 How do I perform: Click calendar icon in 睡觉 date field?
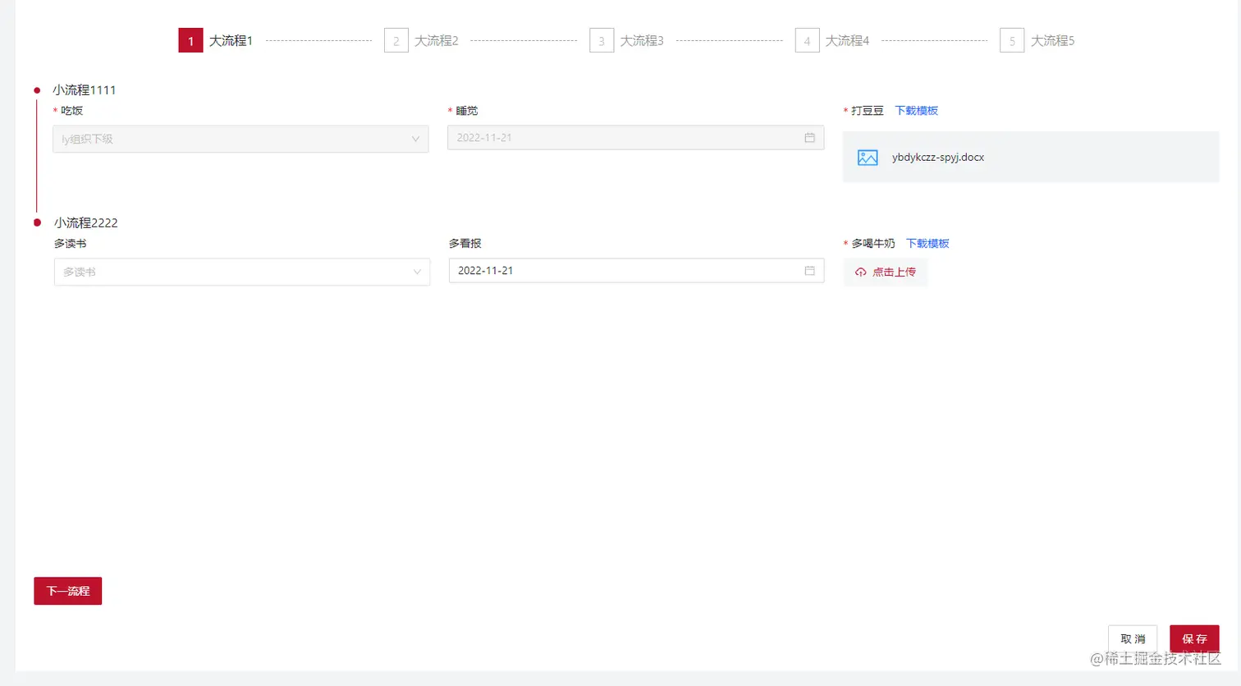coord(809,138)
